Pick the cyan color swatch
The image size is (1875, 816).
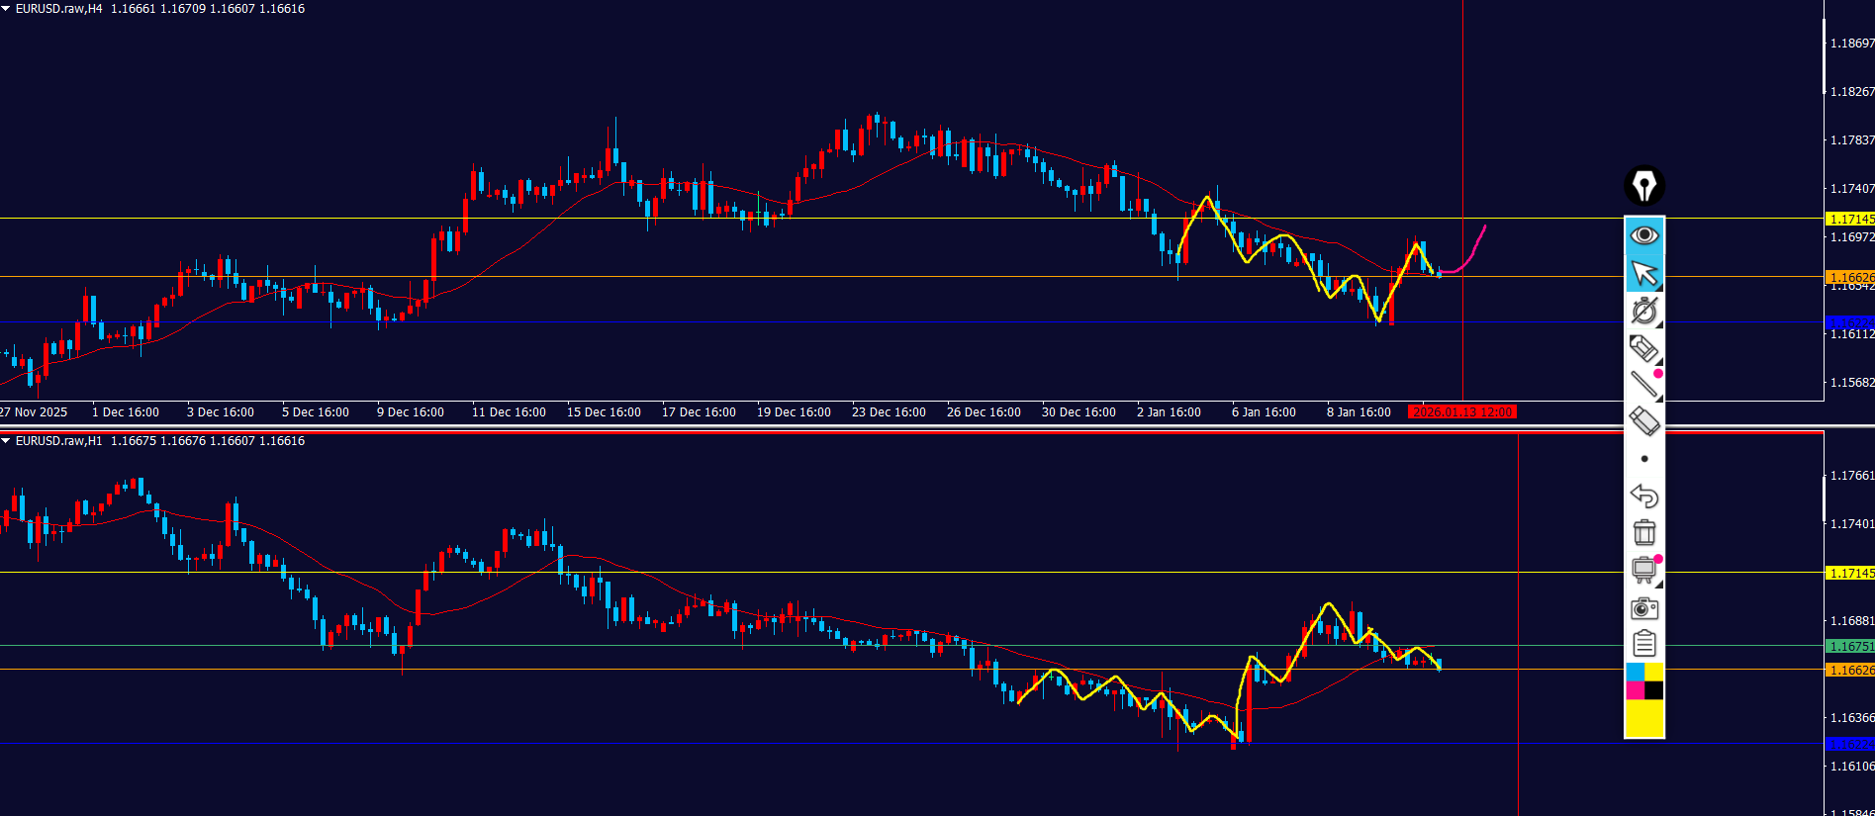tap(1635, 673)
